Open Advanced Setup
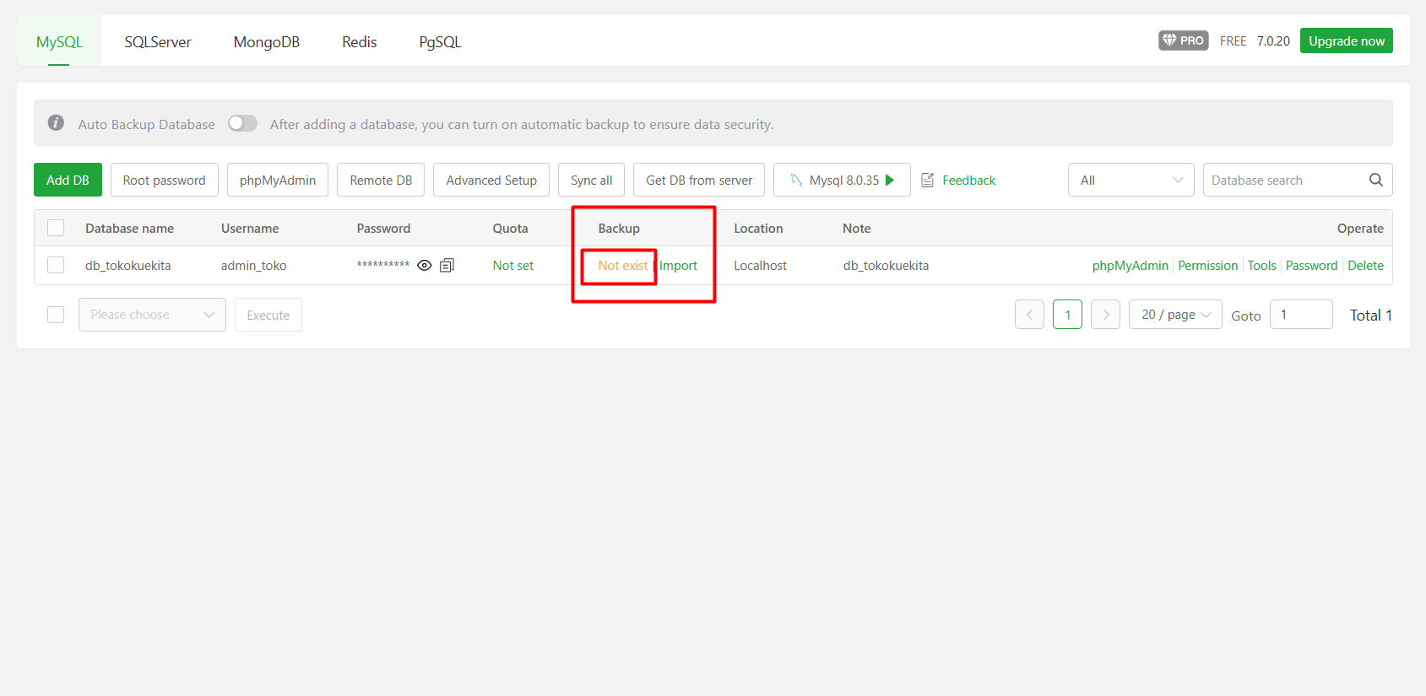Image resolution: width=1426 pixels, height=696 pixels. pyautogui.click(x=491, y=180)
